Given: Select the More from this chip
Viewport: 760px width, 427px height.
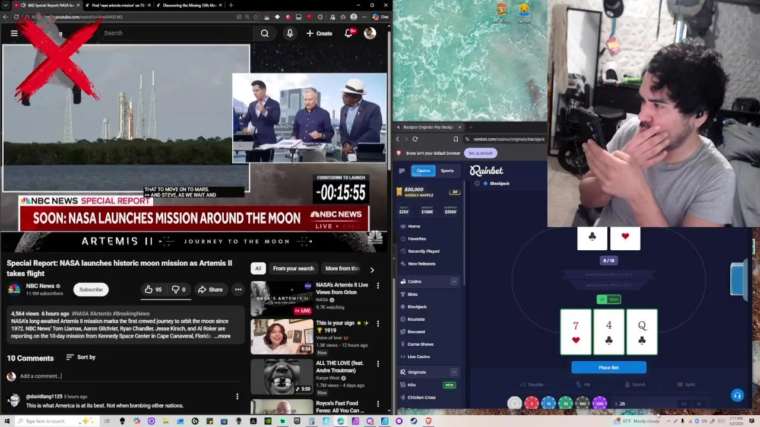Looking at the screenshot, I should coord(343,269).
